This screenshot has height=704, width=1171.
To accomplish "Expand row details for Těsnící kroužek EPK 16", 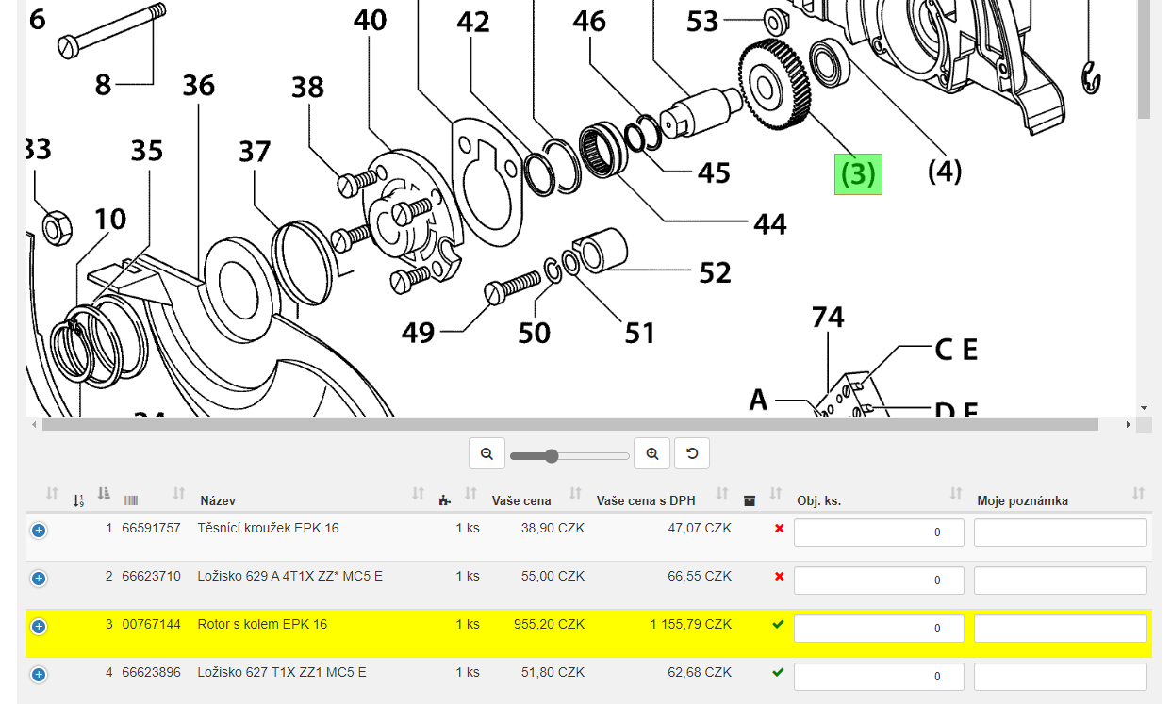I will coord(39,531).
